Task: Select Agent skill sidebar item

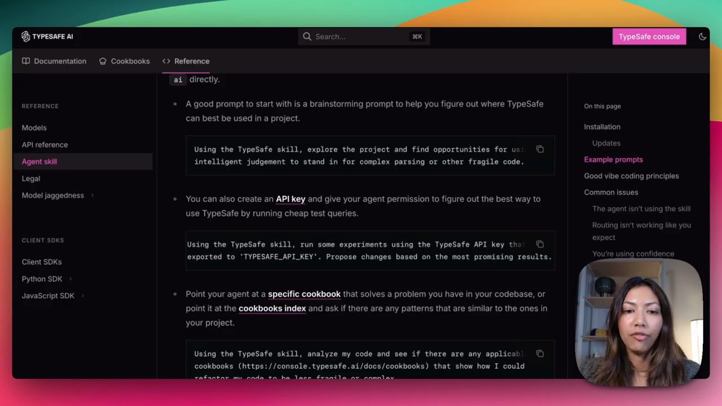Action: click(82, 162)
